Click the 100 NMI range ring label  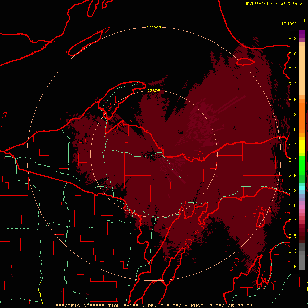click(x=154, y=27)
